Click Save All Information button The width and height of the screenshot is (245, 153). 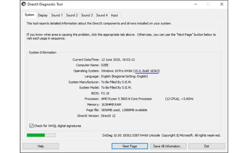pos(168,146)
